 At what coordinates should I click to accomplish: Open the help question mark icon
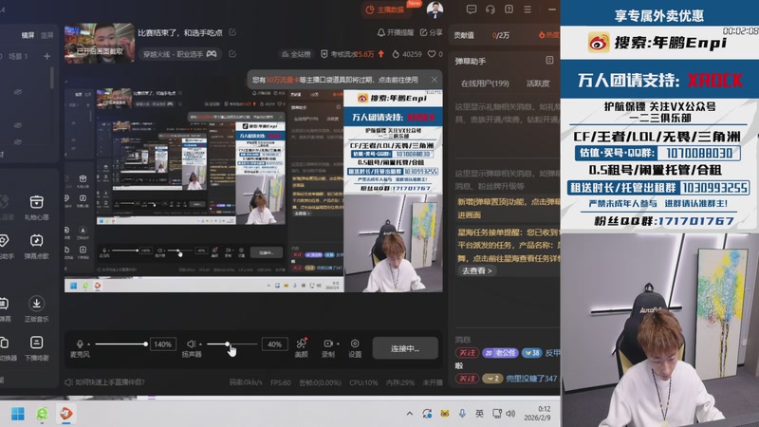(x=509, y=9)
